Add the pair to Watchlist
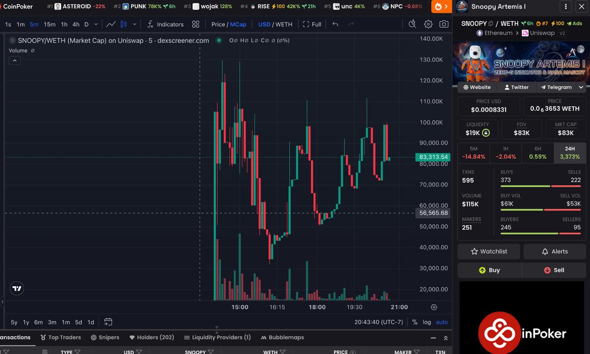The image size is (590, 354). 489,251
